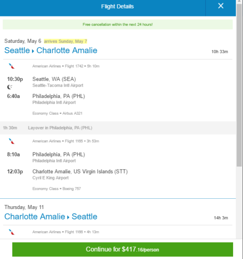Click the Layover in Philadelphia row

[118, 128]
